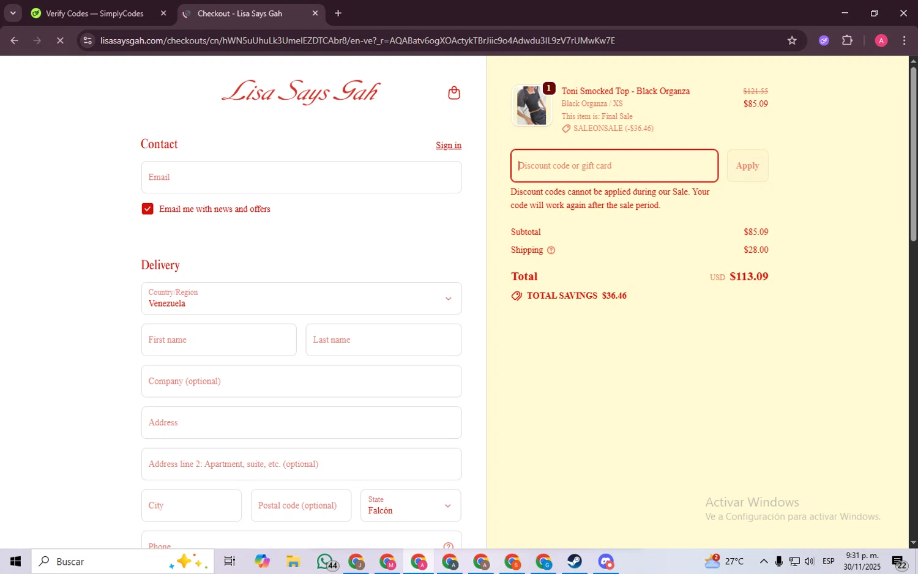Open a new browser tab
918x574 pixels.
(x=338, y=13)
